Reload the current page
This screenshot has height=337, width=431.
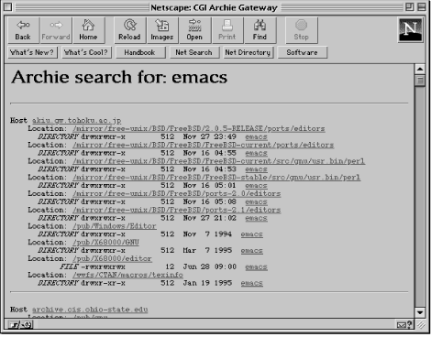[x=130, y=30]
